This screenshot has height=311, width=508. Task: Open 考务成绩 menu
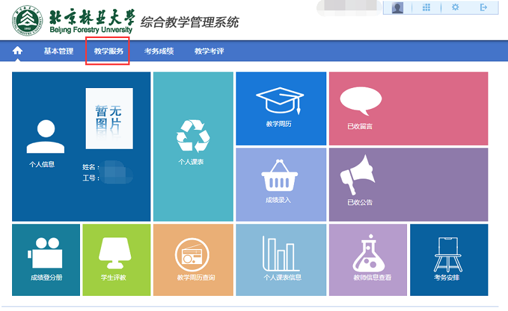[x=159, y=51]
